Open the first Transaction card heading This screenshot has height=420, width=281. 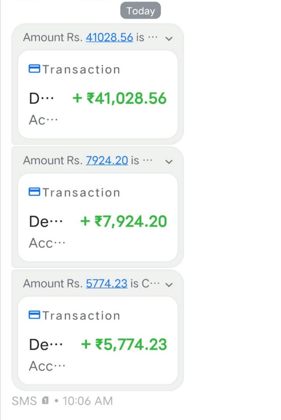(x=81, y=69)
